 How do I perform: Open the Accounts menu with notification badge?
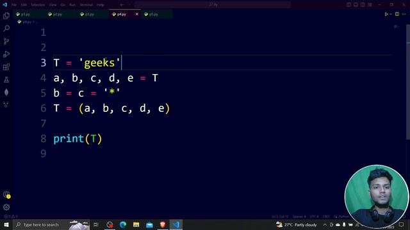[x=6, y=195]
